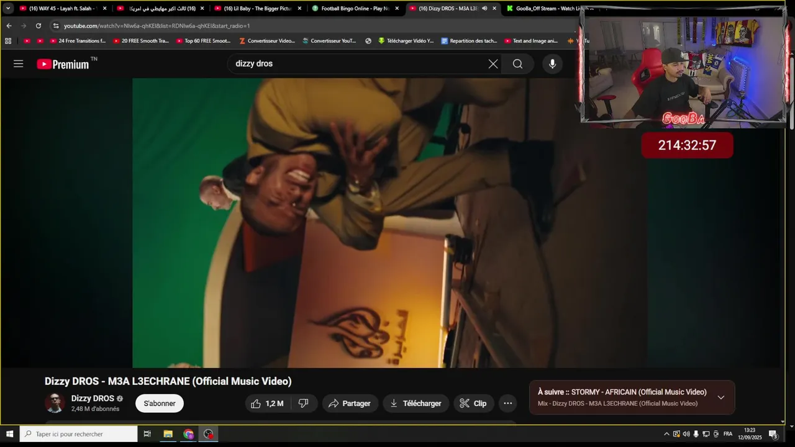The height and width of the screenshot is (447, 795).
Task: Create a clip with the Clip button
Action: (x=473, y=404)
